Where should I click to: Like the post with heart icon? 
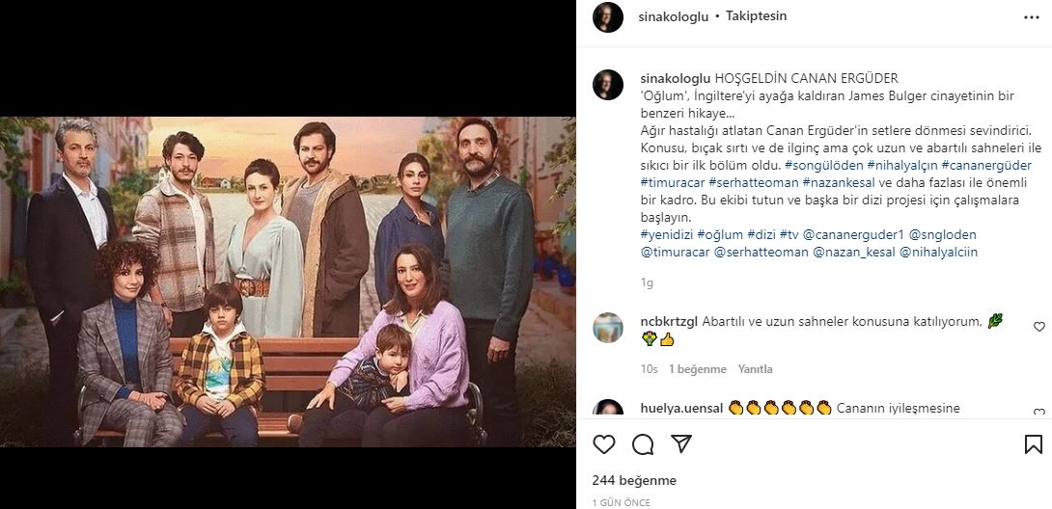pos(604,444)
